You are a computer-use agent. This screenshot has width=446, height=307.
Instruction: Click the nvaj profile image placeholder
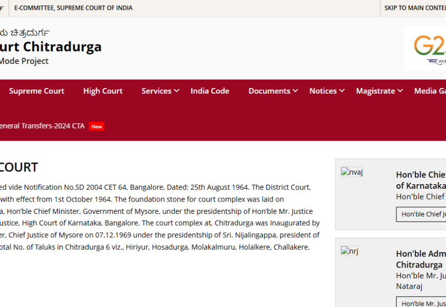click(x=352, y=172)
